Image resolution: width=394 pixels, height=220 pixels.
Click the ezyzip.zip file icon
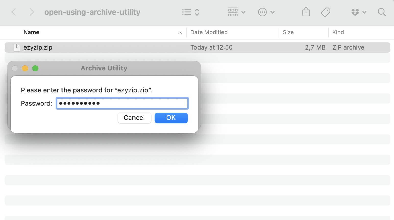17,47
